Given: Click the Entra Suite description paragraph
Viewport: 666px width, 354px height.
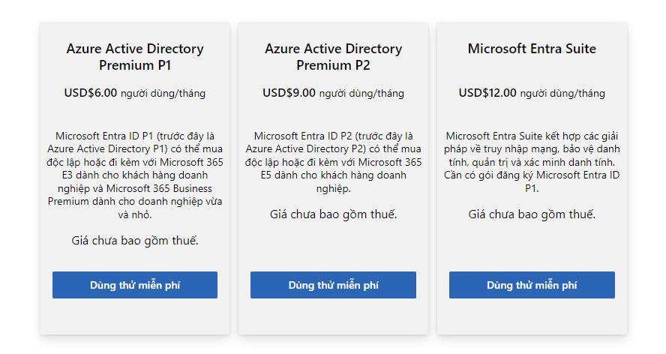Looking at the screenshot, I should click(532, 162).
